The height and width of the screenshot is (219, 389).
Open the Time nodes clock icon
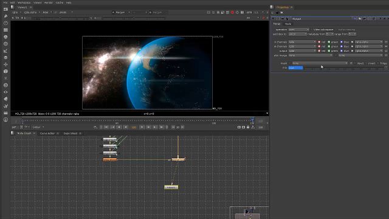5,23
